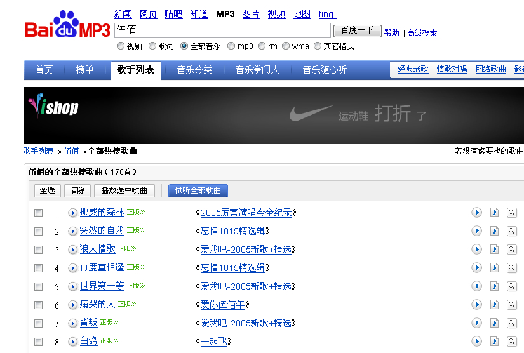The image size is (524, 353).
Task: Click search magnifier icon for 浪人情歌 row
Action: click(x=512, y=249)
